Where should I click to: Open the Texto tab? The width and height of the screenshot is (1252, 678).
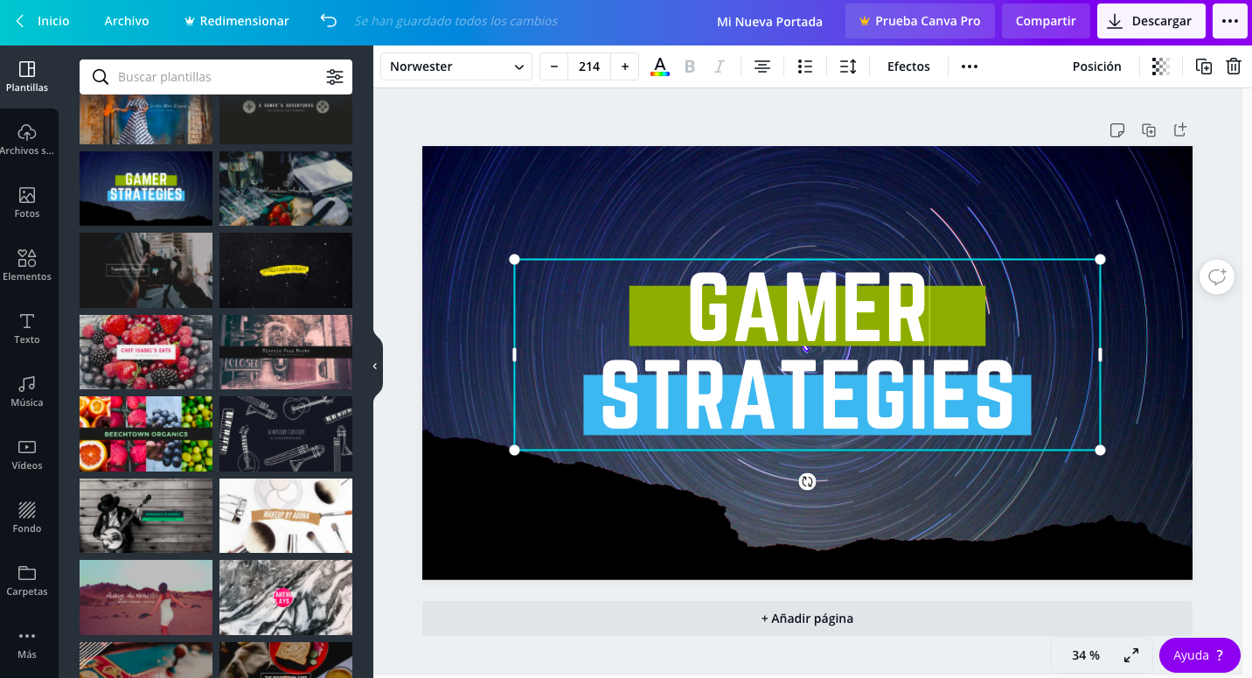click(27, 329)
